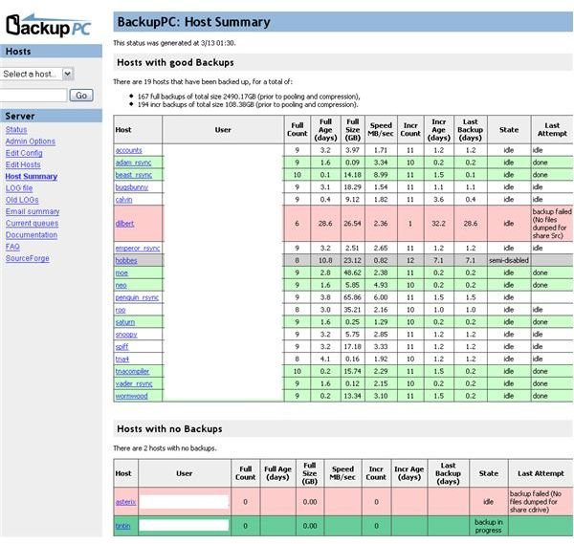Open Admin Options link
This screenshot has width=574, height=544.
point(31,141)
